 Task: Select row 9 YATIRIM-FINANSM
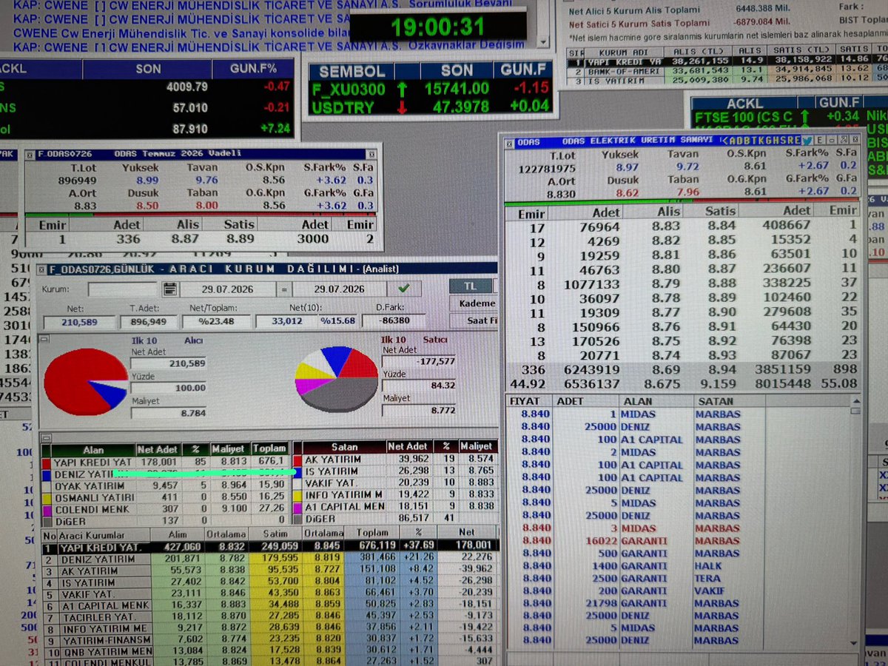click(270, 639)
